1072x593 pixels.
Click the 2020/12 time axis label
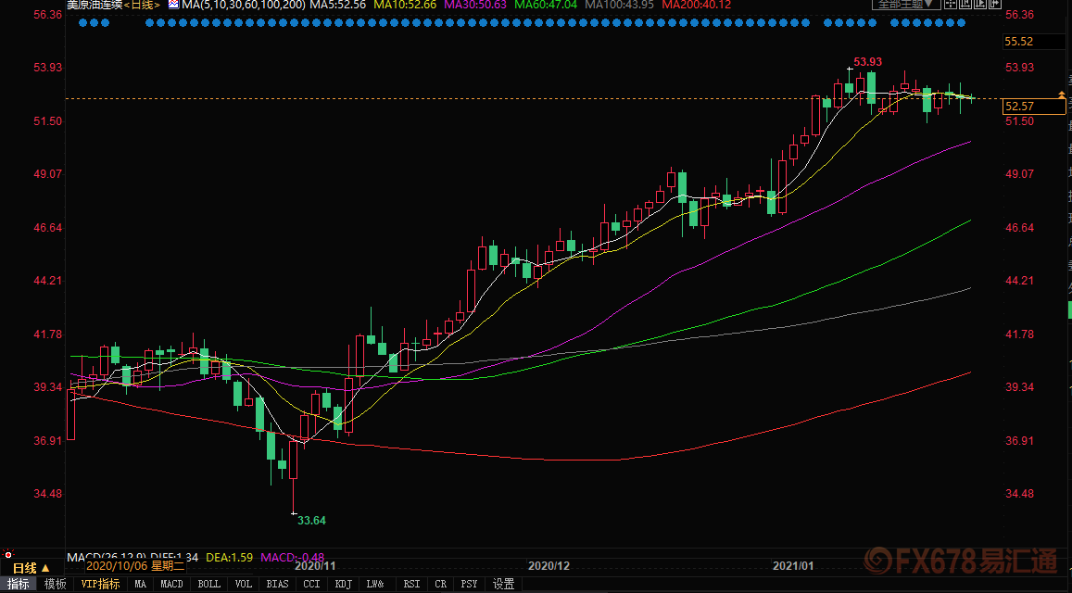549,565
